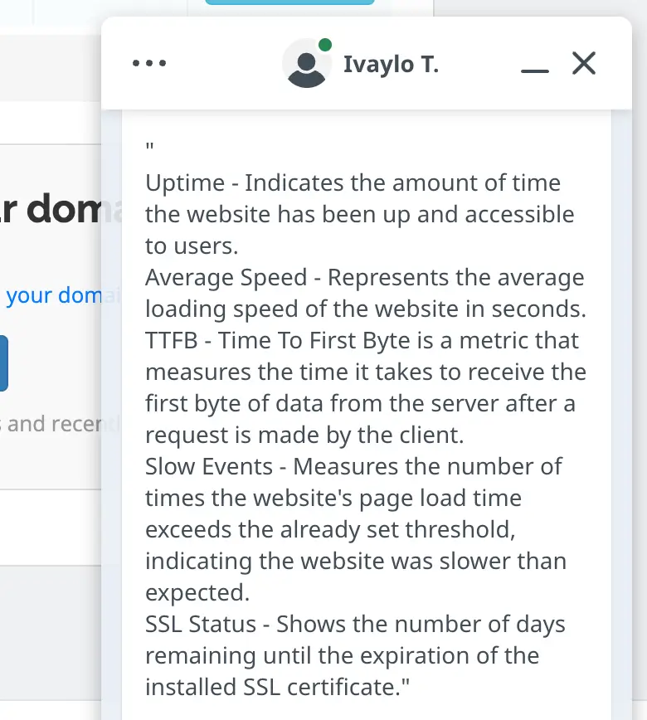The height and width of the screenshot is (720, 647).
Task: Open the three-dots chat options menu
Action: pyautogui.click(x=149, y=63)
